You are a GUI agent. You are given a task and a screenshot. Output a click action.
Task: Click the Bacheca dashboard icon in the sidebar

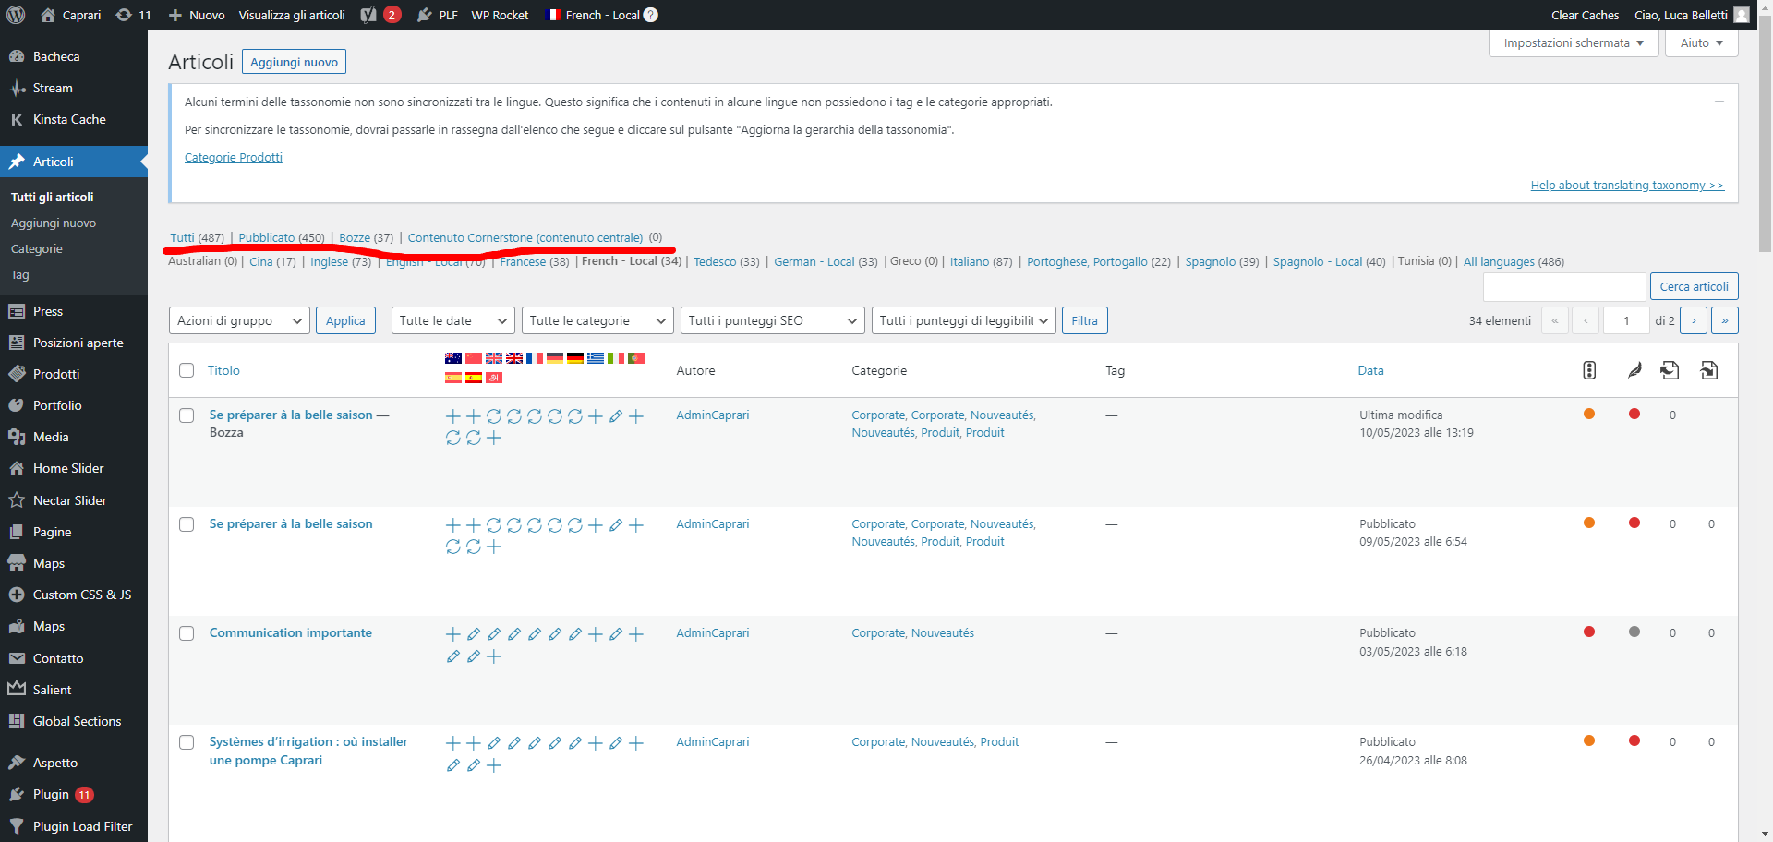(17, 56)
